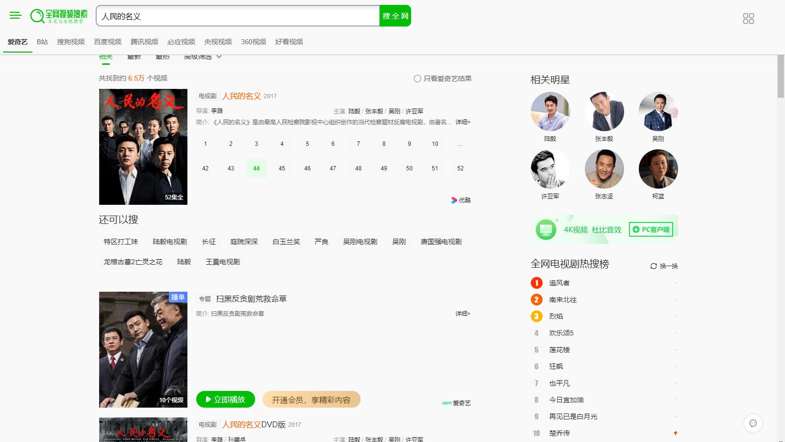View star avatar 张丰毅
This screenshot has width=785, height=442.
pos(604,111)
